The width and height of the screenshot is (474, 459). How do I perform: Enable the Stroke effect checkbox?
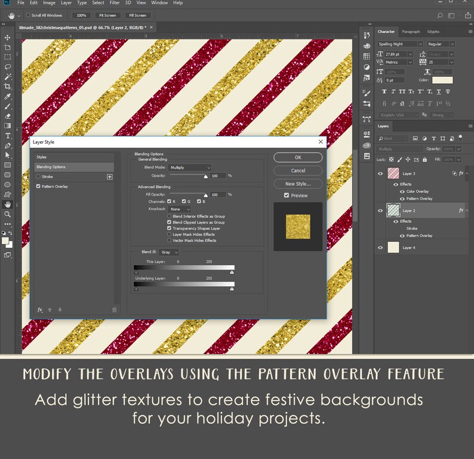click(38, 176)
